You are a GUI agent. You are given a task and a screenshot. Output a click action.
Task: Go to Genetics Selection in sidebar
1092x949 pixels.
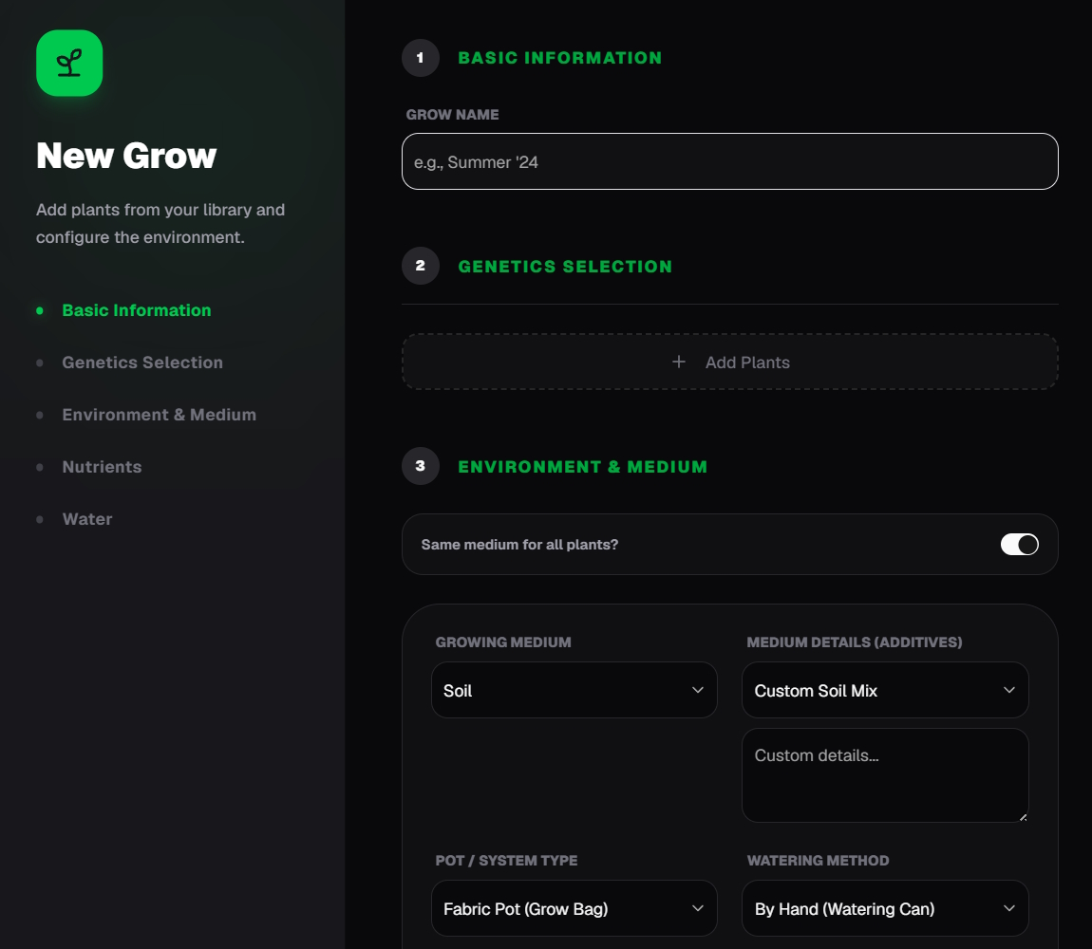click(142, 363)
